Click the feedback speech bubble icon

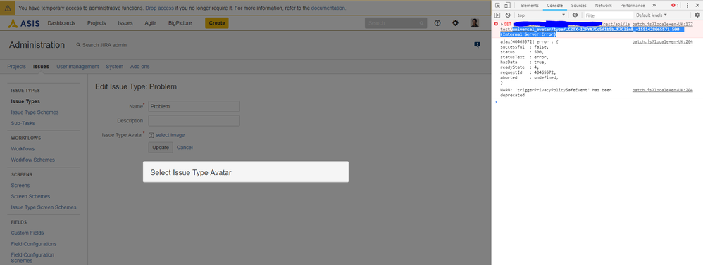[x=477, y=45]
